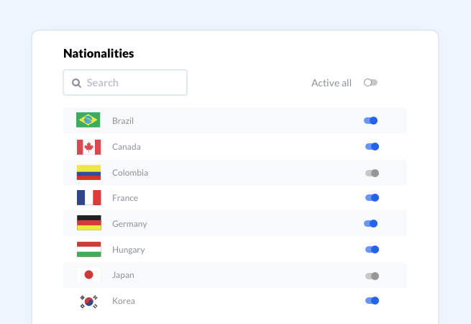Click the Japan flag icon
471x324 pixels.
(x=88, y=274)
